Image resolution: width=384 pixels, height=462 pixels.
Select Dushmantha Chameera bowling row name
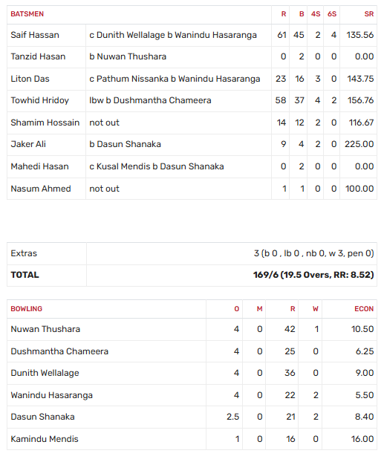pos(59,351)
